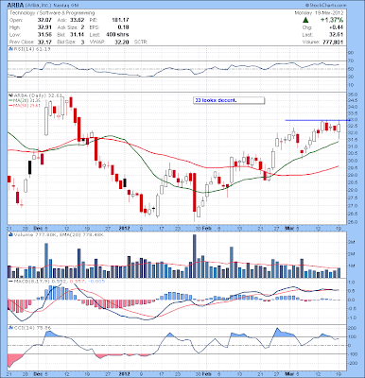The image size is (365, 378).
Task: Click the '2012' year label on price axis
Action: point(124,228)
